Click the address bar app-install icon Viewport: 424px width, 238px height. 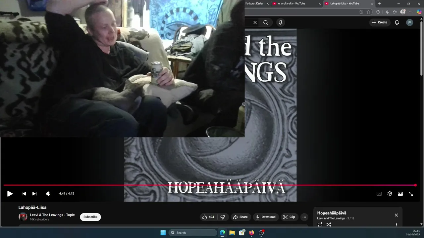coord(361,12)
